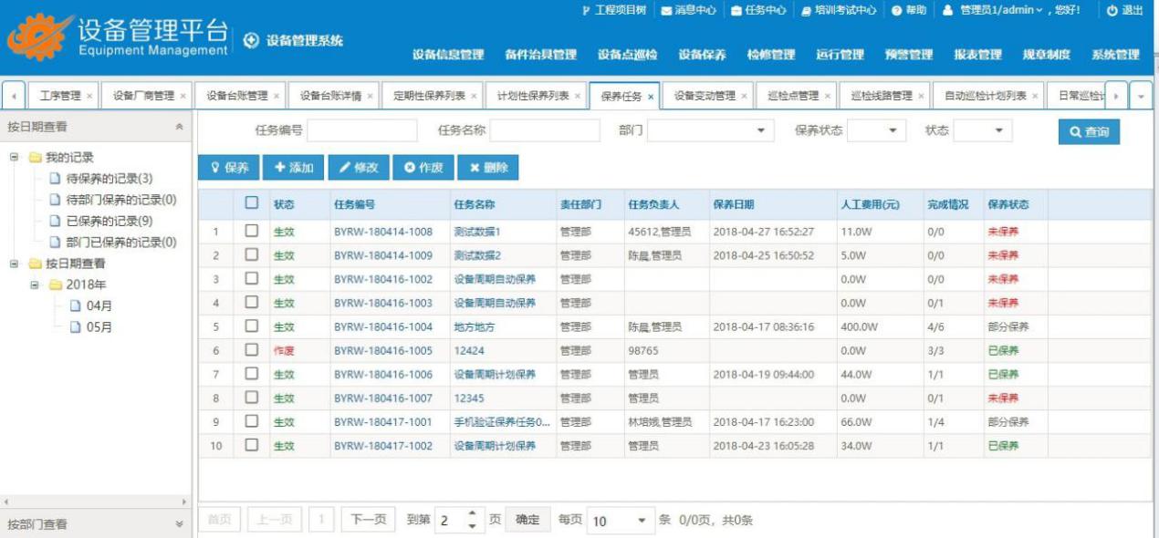Click the 作废 button in the toolbar
Screen dimensions: 1159x538
pos(423,168)
